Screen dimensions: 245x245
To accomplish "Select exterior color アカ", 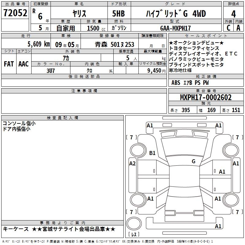I will click(66, 58).
